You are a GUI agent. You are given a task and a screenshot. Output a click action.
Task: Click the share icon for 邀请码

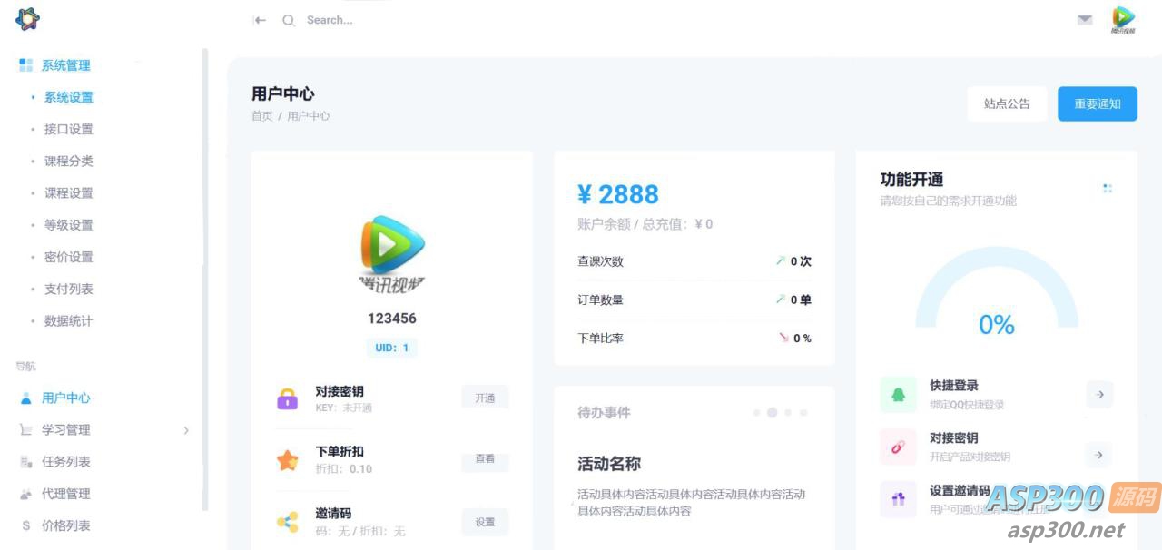click(288, 522)
